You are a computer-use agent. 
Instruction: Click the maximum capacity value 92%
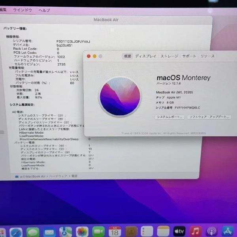click(x=38, y=97)
